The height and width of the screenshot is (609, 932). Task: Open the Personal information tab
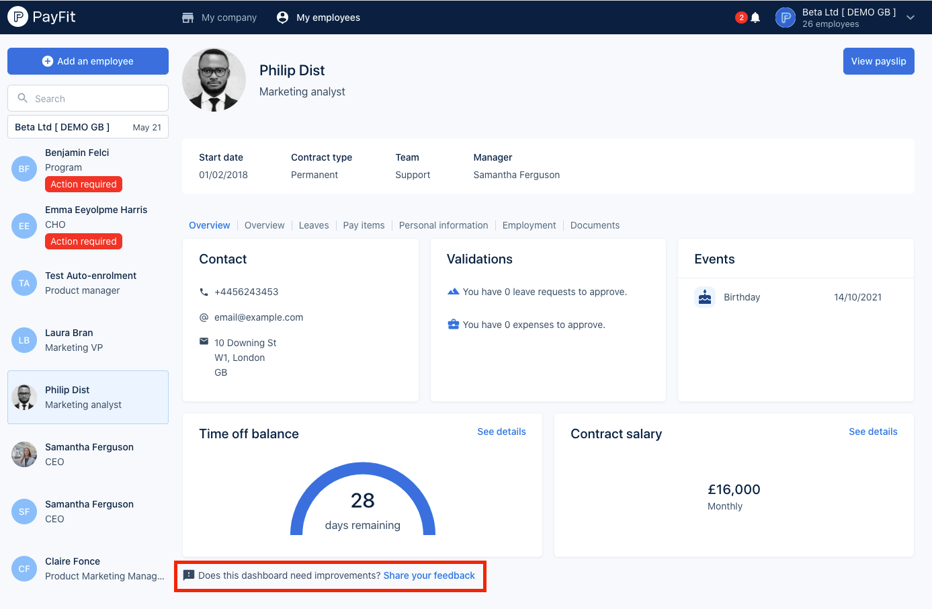coord(443,225)
